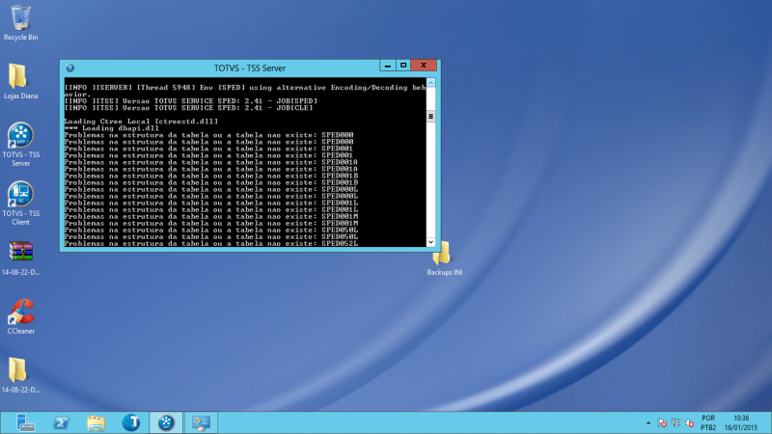Select the Lojas Diana folder icon
Screen dimensions: 772x434
[x=20, y=81]
